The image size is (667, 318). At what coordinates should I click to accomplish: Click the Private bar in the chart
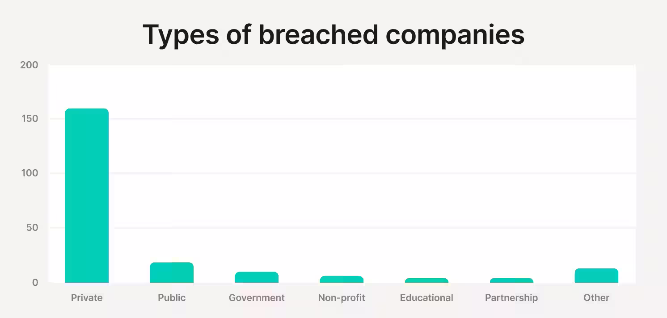click(x=87, y=196)
